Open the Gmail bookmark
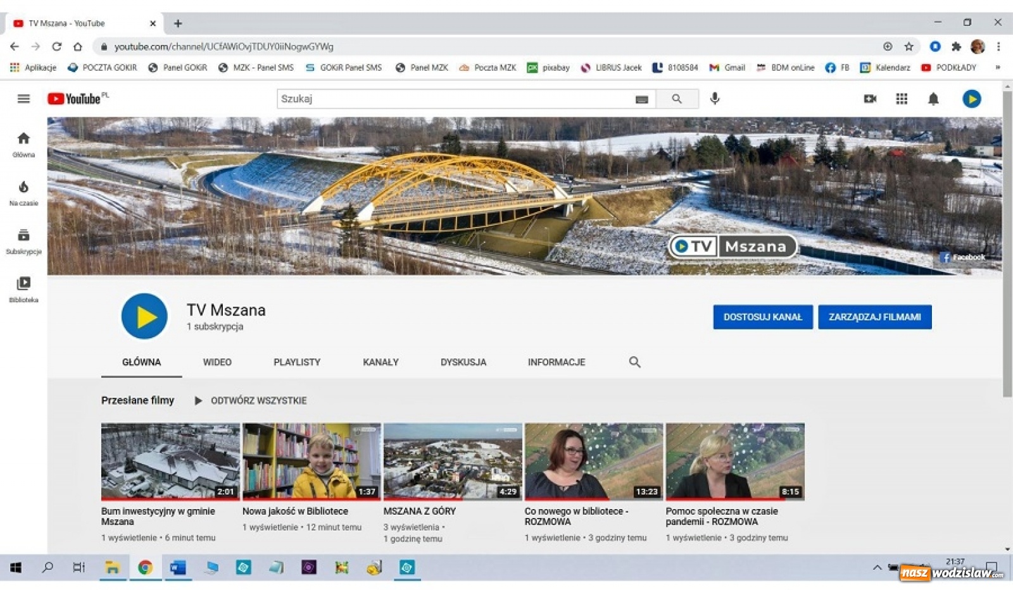The height and width of the screenshot is (590, 1013). 727,67
